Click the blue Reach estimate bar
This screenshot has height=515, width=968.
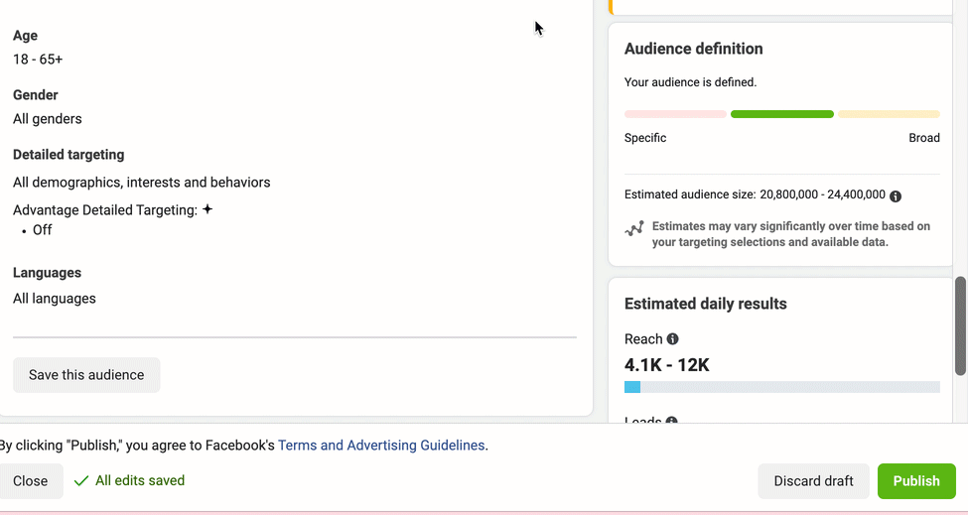(x=632, y=387)
